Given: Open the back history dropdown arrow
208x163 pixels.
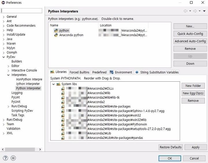Looking at the screenshot, I should pos(190,11).
